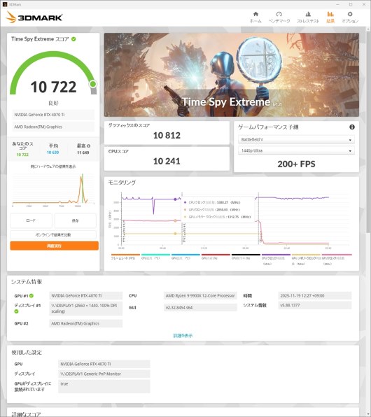
Task: Toggle the フレームレート (FPS) orange legend series
Action: tap(125, 257)
